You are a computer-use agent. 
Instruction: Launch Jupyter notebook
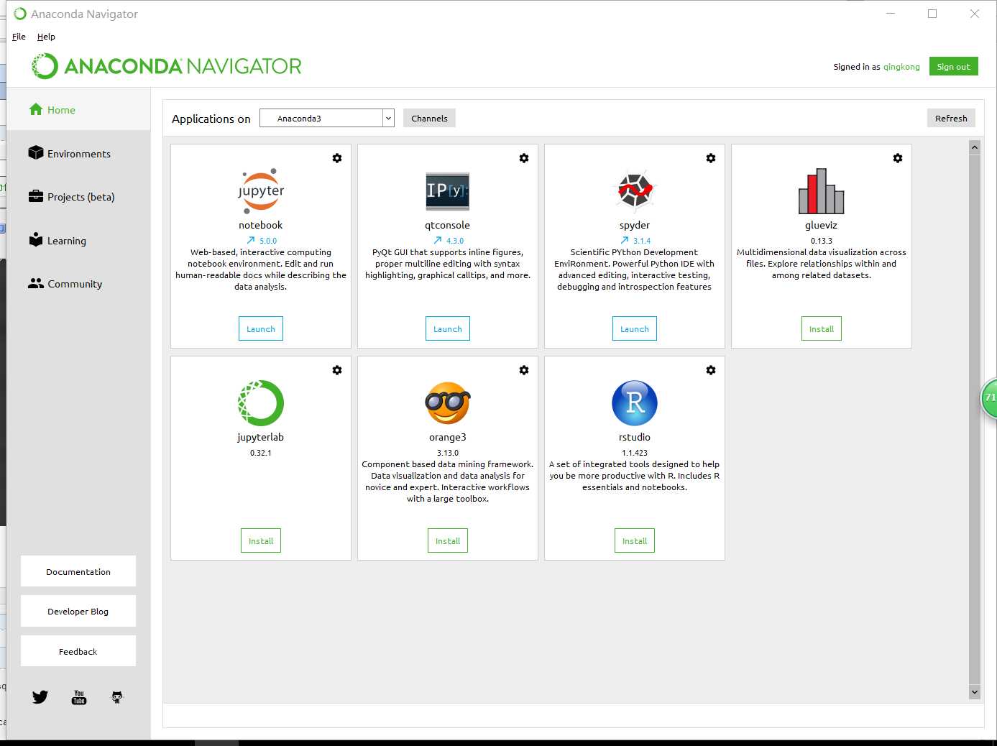261,328
